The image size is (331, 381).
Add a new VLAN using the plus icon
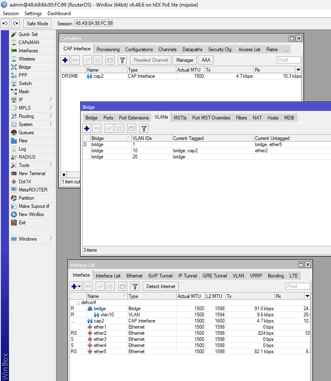tap(87, 128)
